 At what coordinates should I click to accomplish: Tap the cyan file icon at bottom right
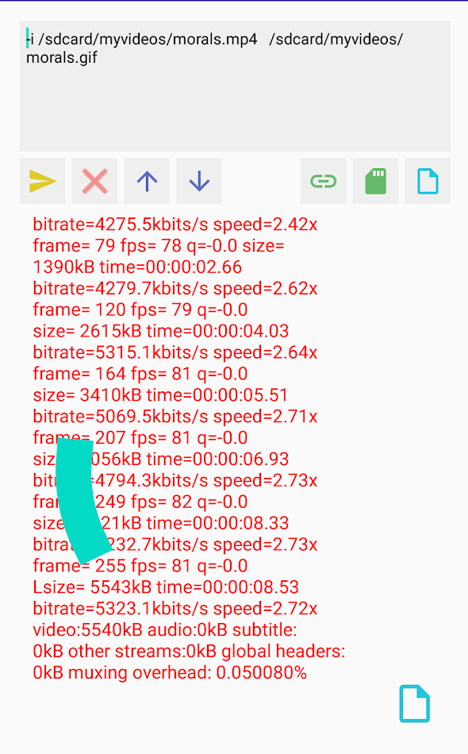click(414, 703)
